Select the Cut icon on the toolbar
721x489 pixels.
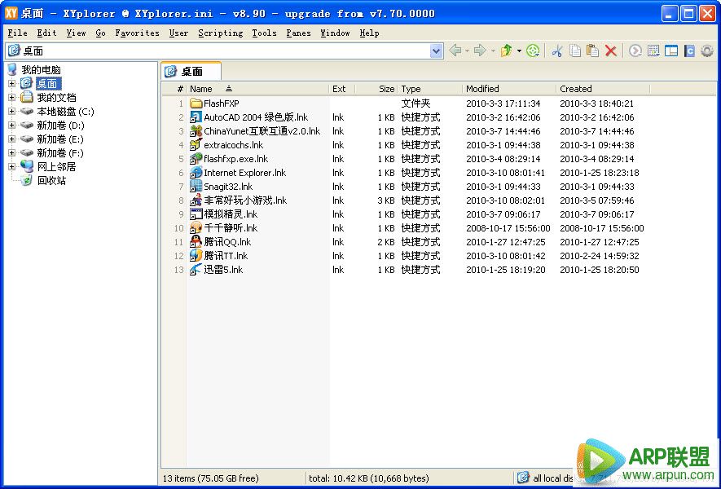point(557,51)
